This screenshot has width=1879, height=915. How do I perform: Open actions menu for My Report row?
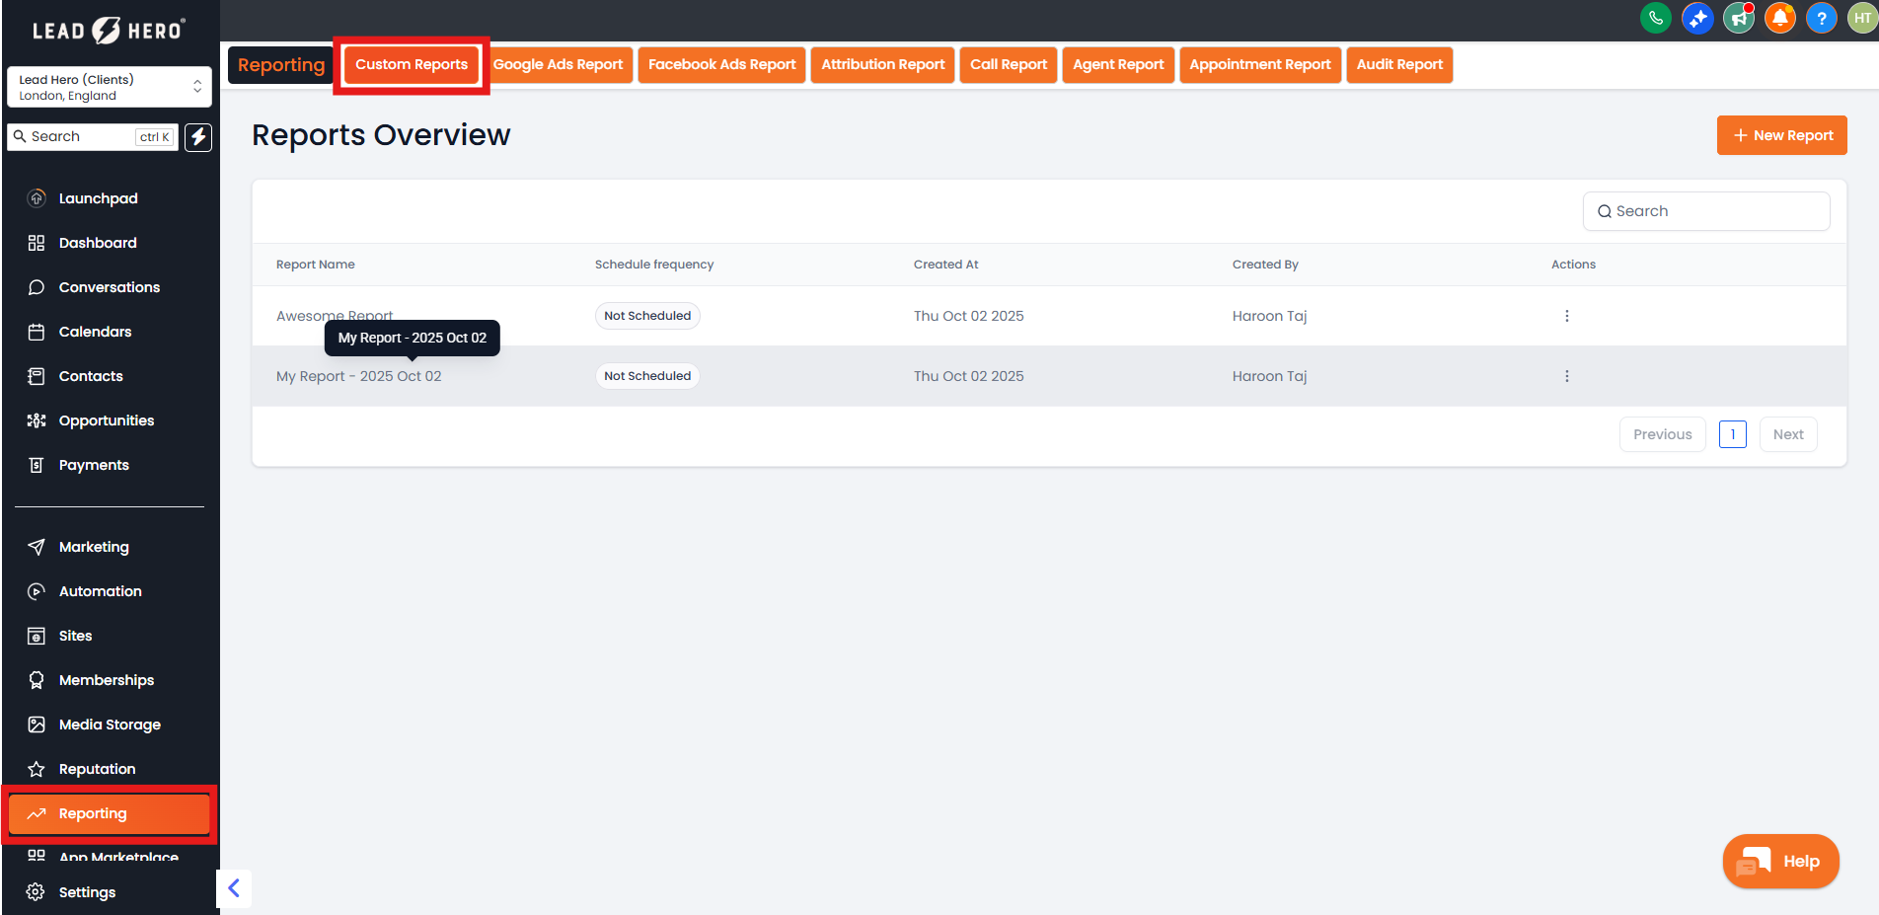point(1566,376)
